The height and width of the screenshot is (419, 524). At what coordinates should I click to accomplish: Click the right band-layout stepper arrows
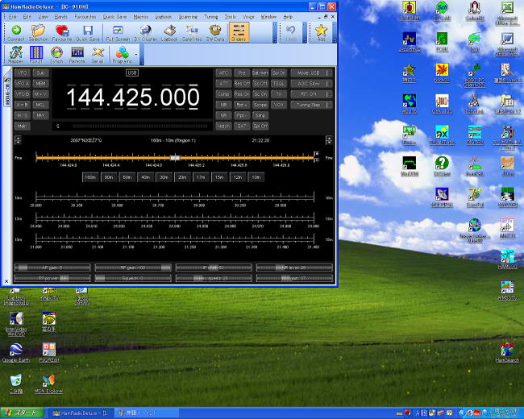coord(329,140)
